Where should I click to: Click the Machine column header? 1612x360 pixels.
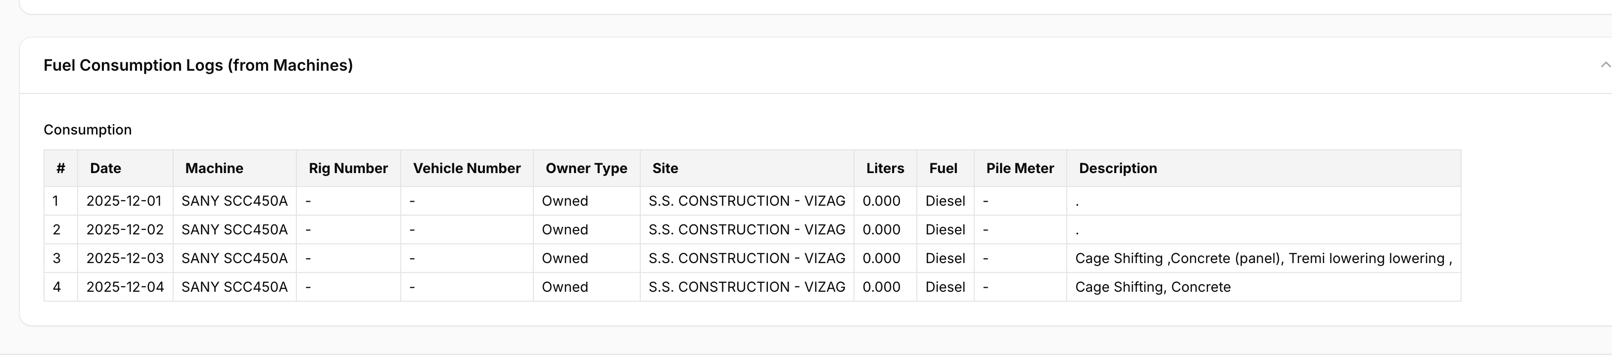pos(214,168)
